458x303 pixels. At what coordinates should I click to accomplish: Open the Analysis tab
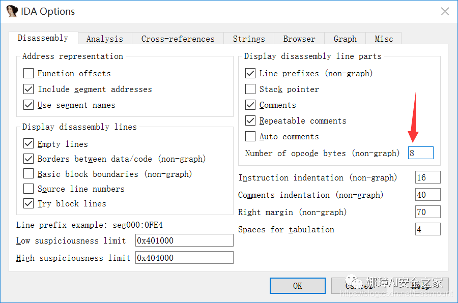(105, 39)
